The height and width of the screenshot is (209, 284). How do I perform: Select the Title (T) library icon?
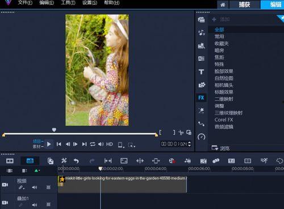201,72
